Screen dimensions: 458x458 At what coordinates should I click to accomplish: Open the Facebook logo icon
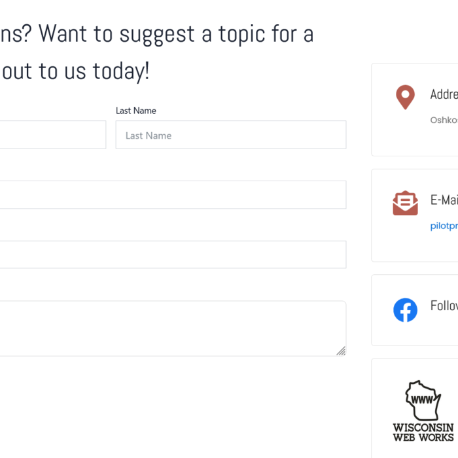pyautogui.click(x=405, y=310)
